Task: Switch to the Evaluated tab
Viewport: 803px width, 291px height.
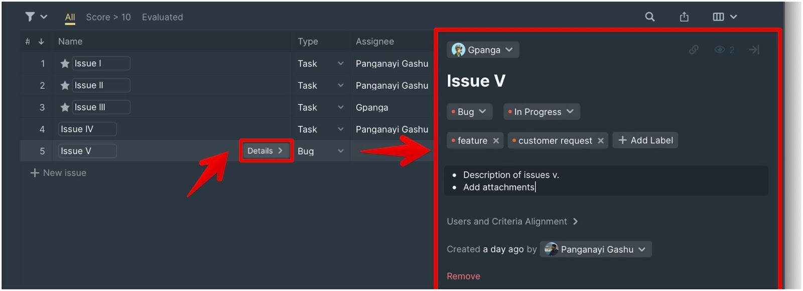Action: (162, 17)
